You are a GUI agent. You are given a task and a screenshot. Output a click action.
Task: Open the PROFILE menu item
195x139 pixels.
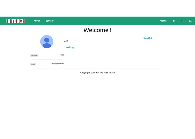coord(163,21)
